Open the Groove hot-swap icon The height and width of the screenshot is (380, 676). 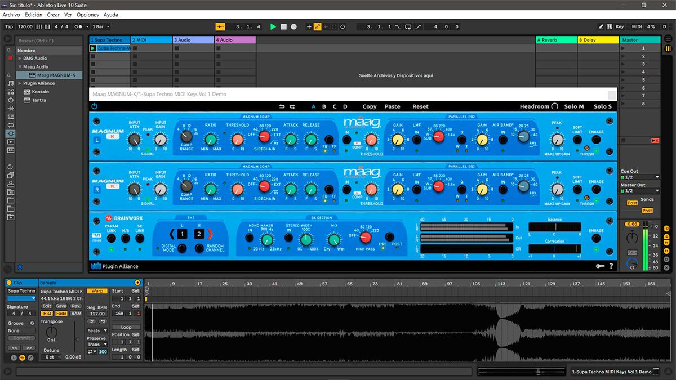(x=32, y=323)
